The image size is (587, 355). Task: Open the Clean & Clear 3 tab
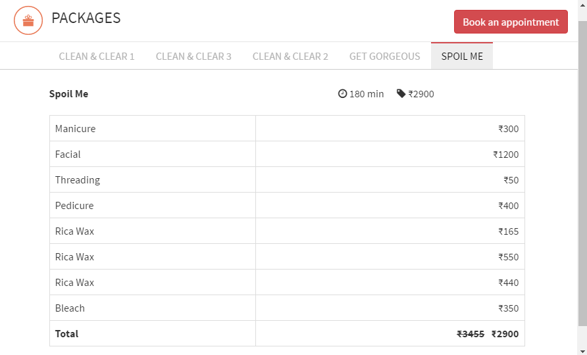click(193, 57)
